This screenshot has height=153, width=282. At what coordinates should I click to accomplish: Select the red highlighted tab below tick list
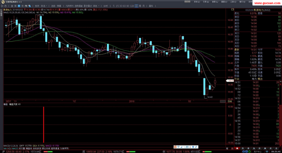click(x=237, y=148)
